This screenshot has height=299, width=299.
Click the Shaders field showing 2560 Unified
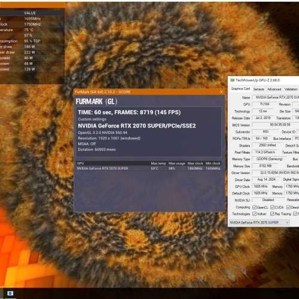click(267, 145)
